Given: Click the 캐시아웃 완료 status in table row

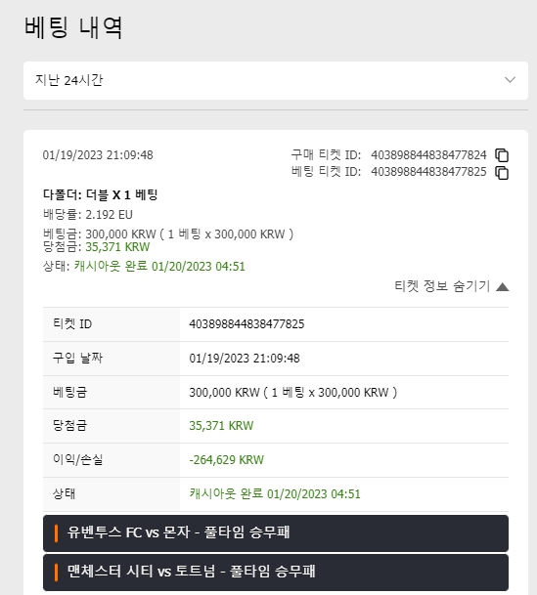Looking at the screenshot, I should [x=275, y=493].
